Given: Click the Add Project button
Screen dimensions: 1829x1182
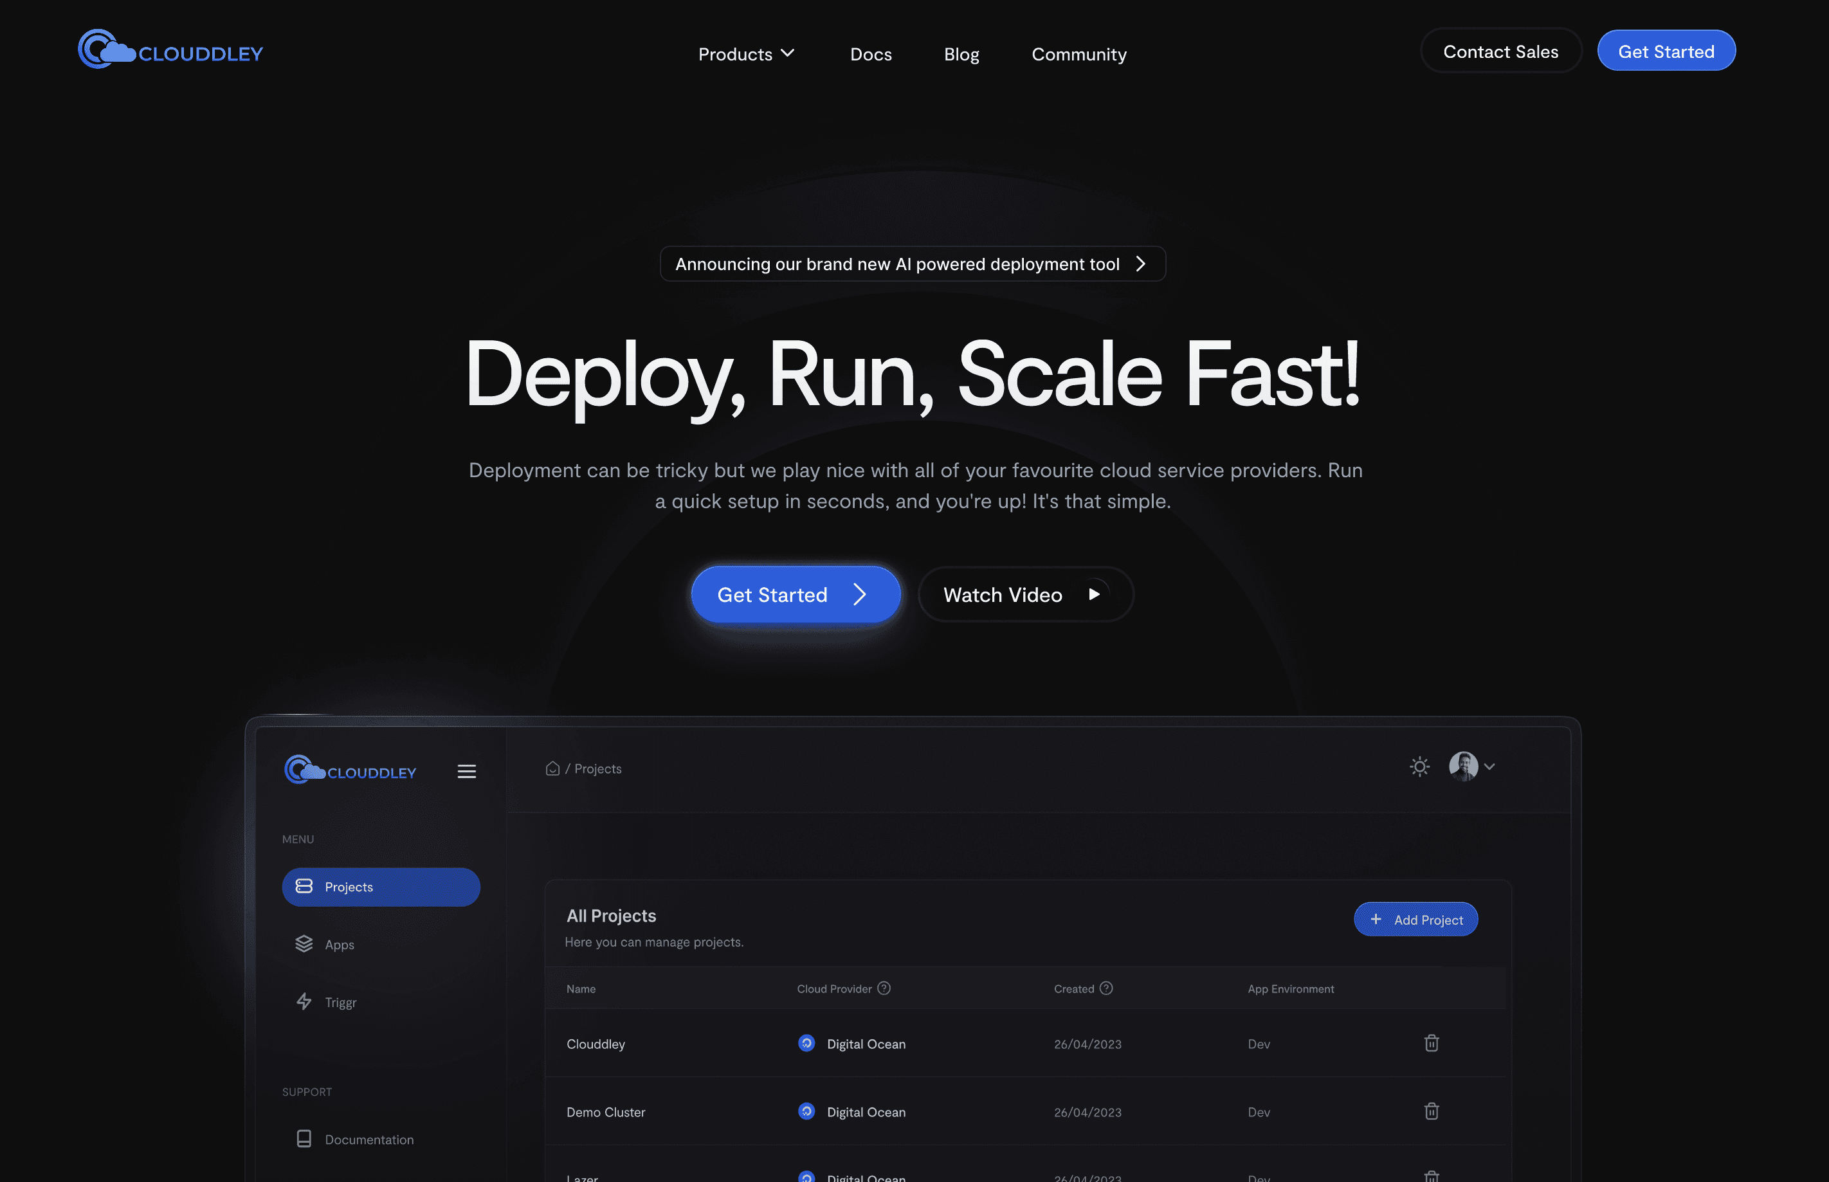Looking at the screenshot, I should [1415, 920].
